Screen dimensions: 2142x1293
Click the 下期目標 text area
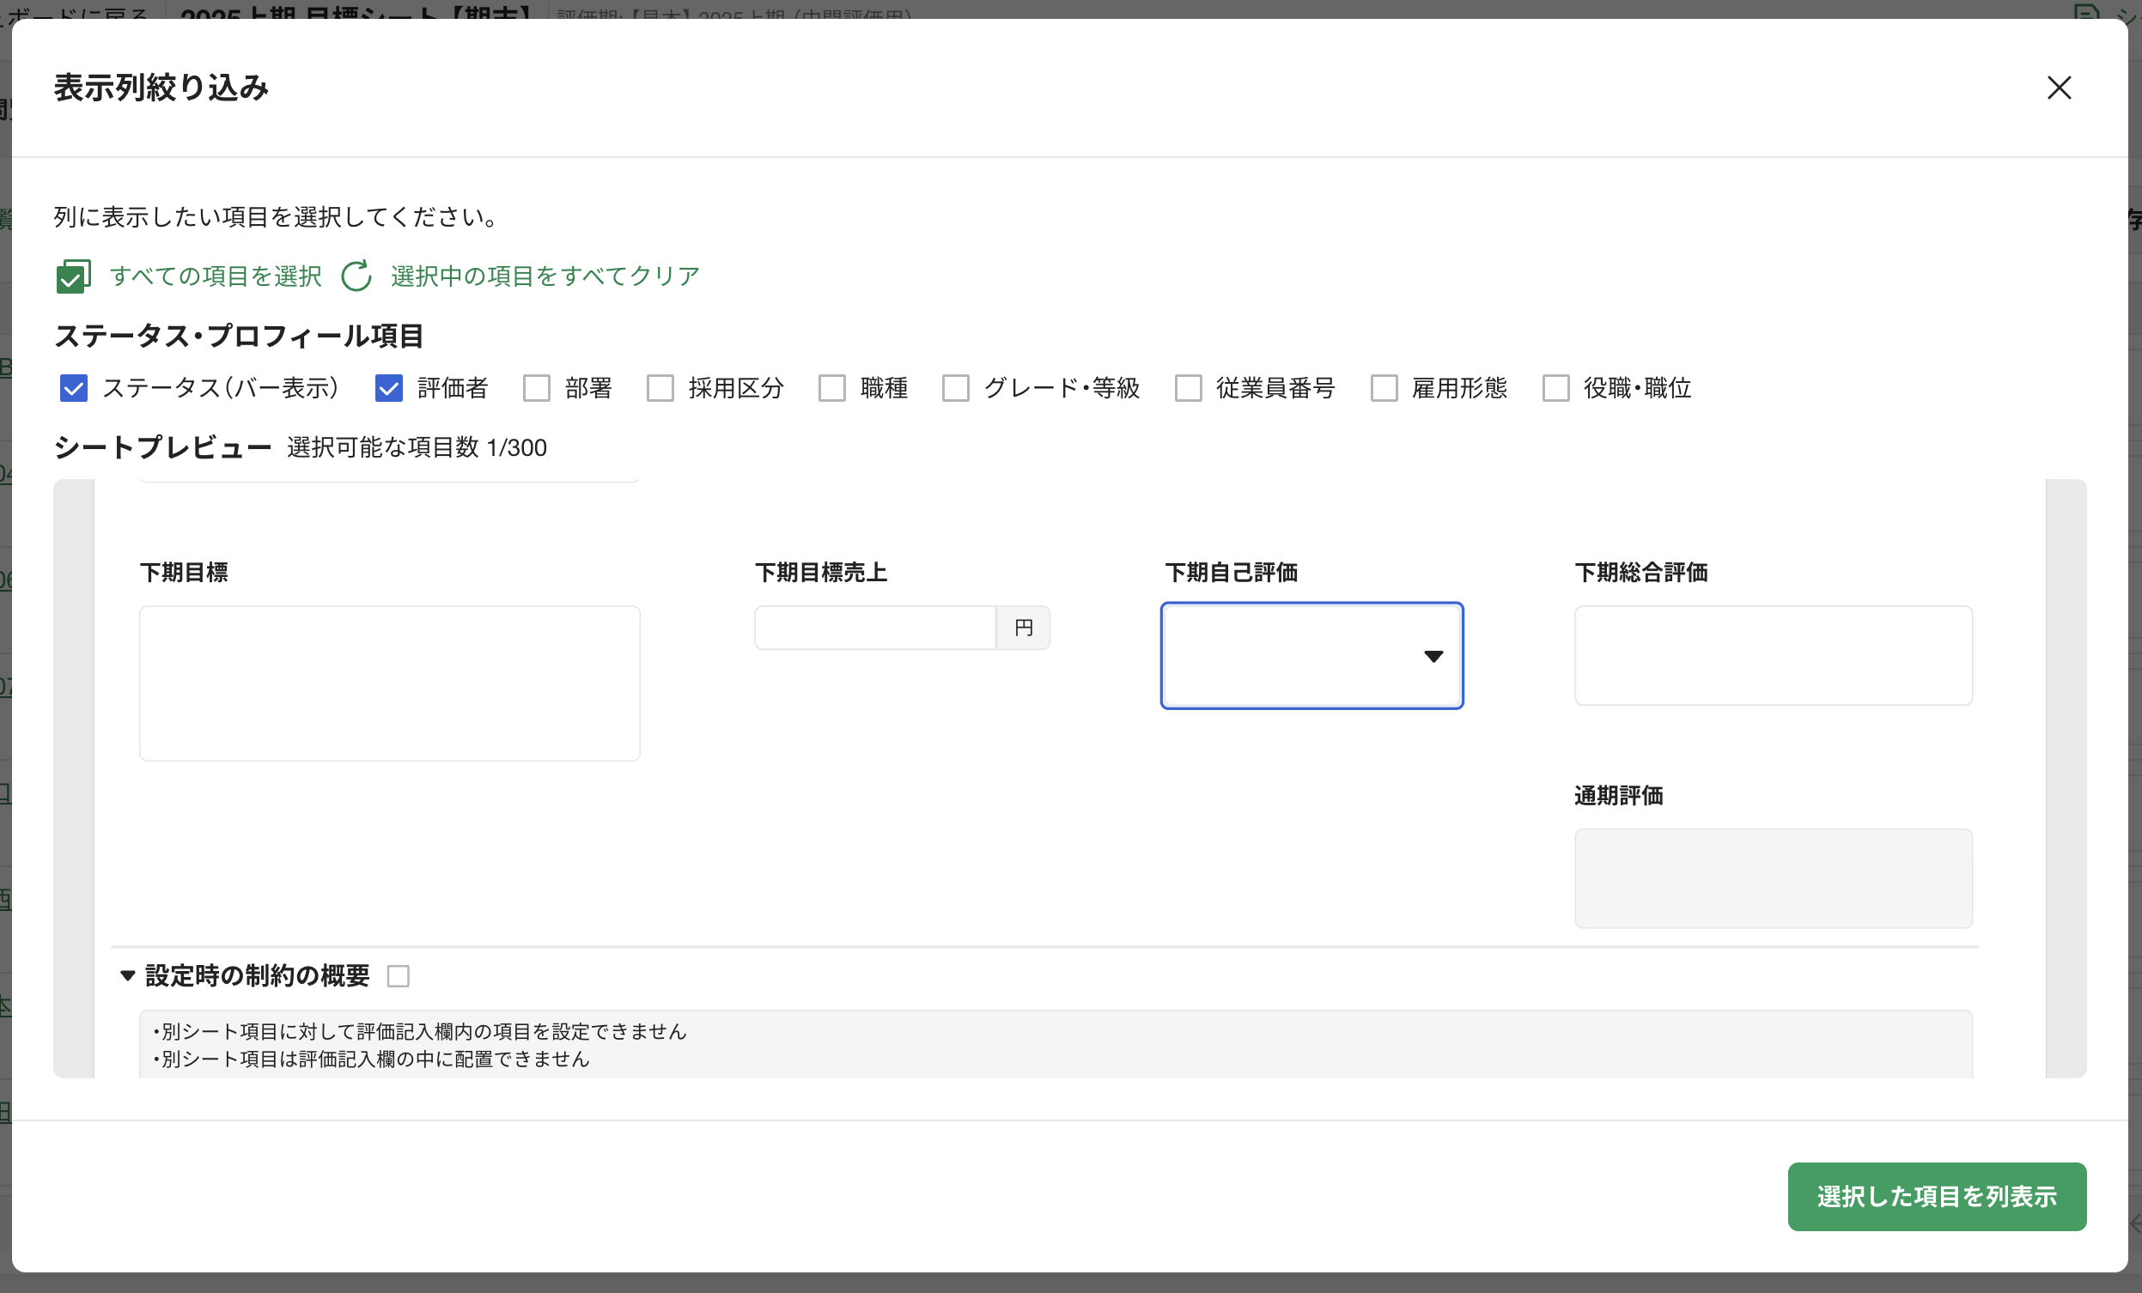click(389, 683)
